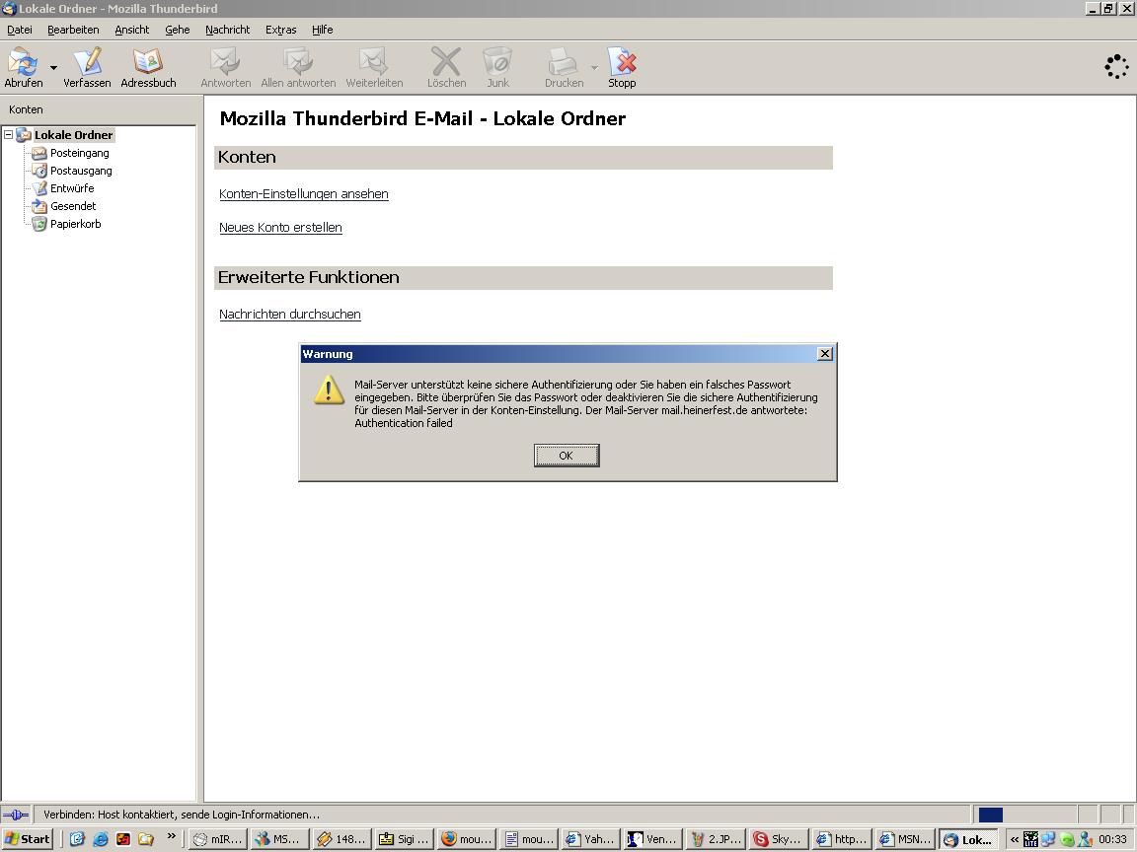Viewport: 1137px width, 852px height.
Task: Launch Internet Explorer from quick launch
Action: pyautogui.click(x=100, y=839)
